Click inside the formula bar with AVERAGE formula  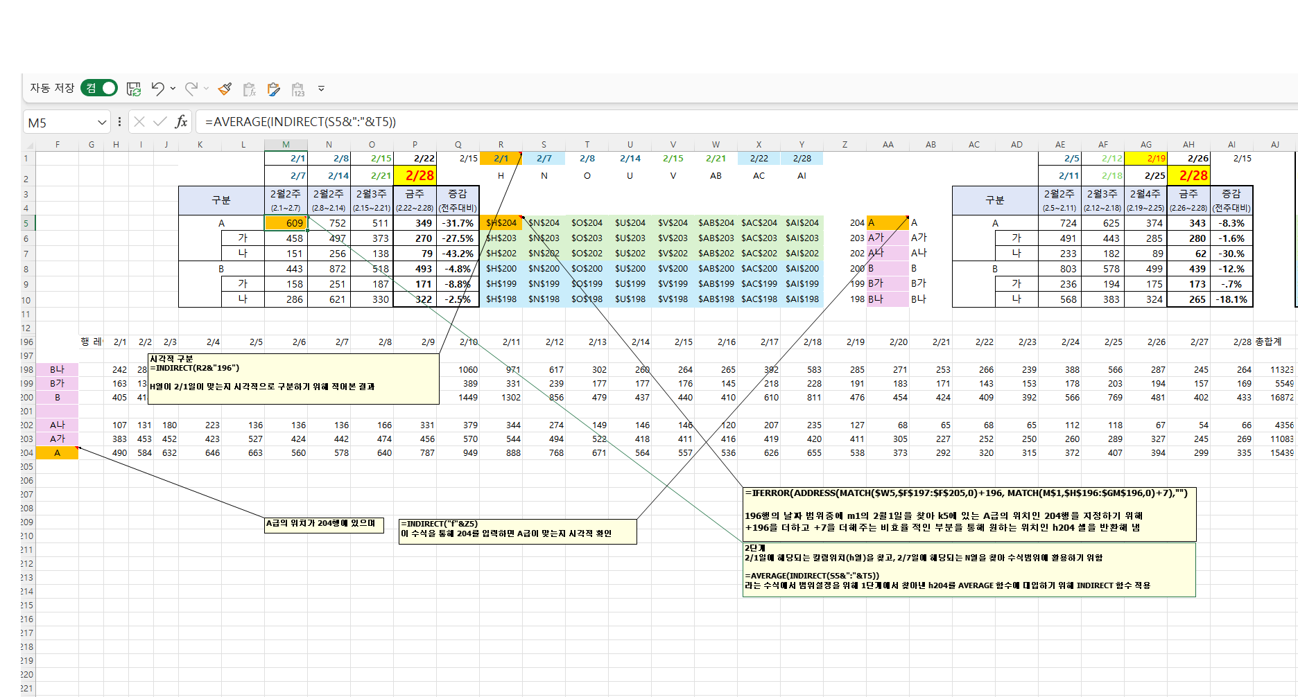(x=747, y=122)
